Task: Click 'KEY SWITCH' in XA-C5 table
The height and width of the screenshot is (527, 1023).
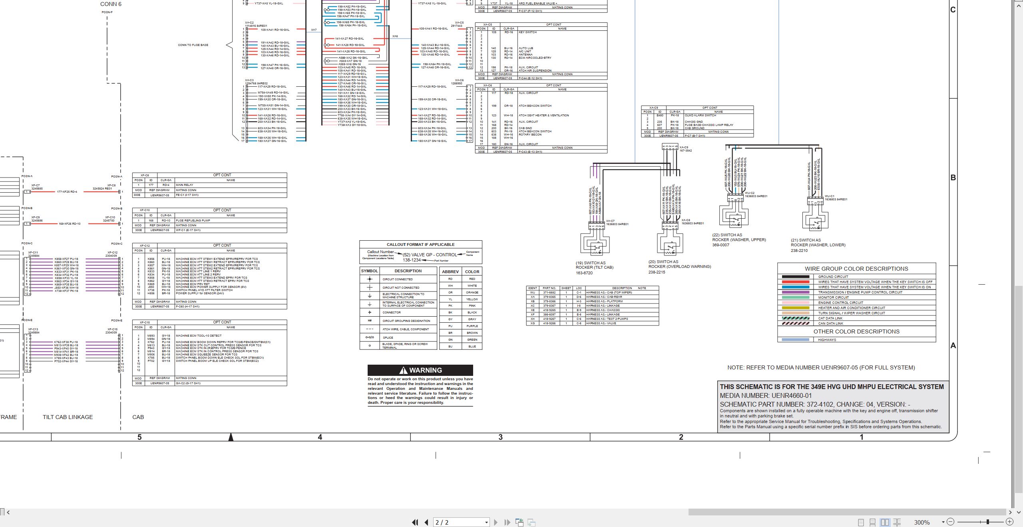Action: click(527, 32)
